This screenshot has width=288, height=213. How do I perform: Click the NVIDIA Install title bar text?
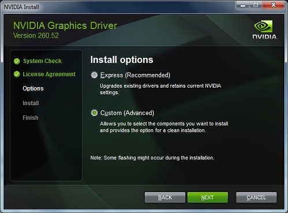coord(21,7)
